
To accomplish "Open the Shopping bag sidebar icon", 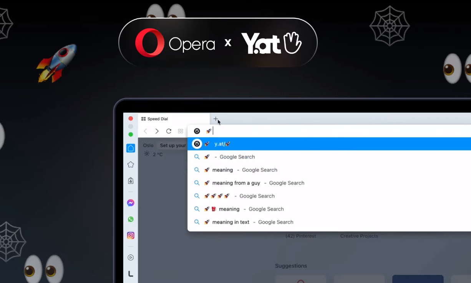I will click(x=131, y=181).
